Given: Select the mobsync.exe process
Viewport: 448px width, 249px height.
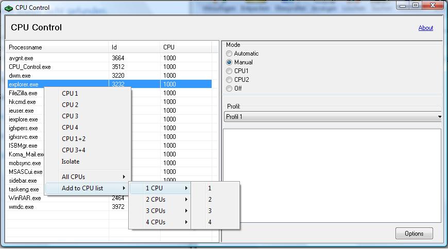Looking at the screenshot, I should (x=25, y=163).
